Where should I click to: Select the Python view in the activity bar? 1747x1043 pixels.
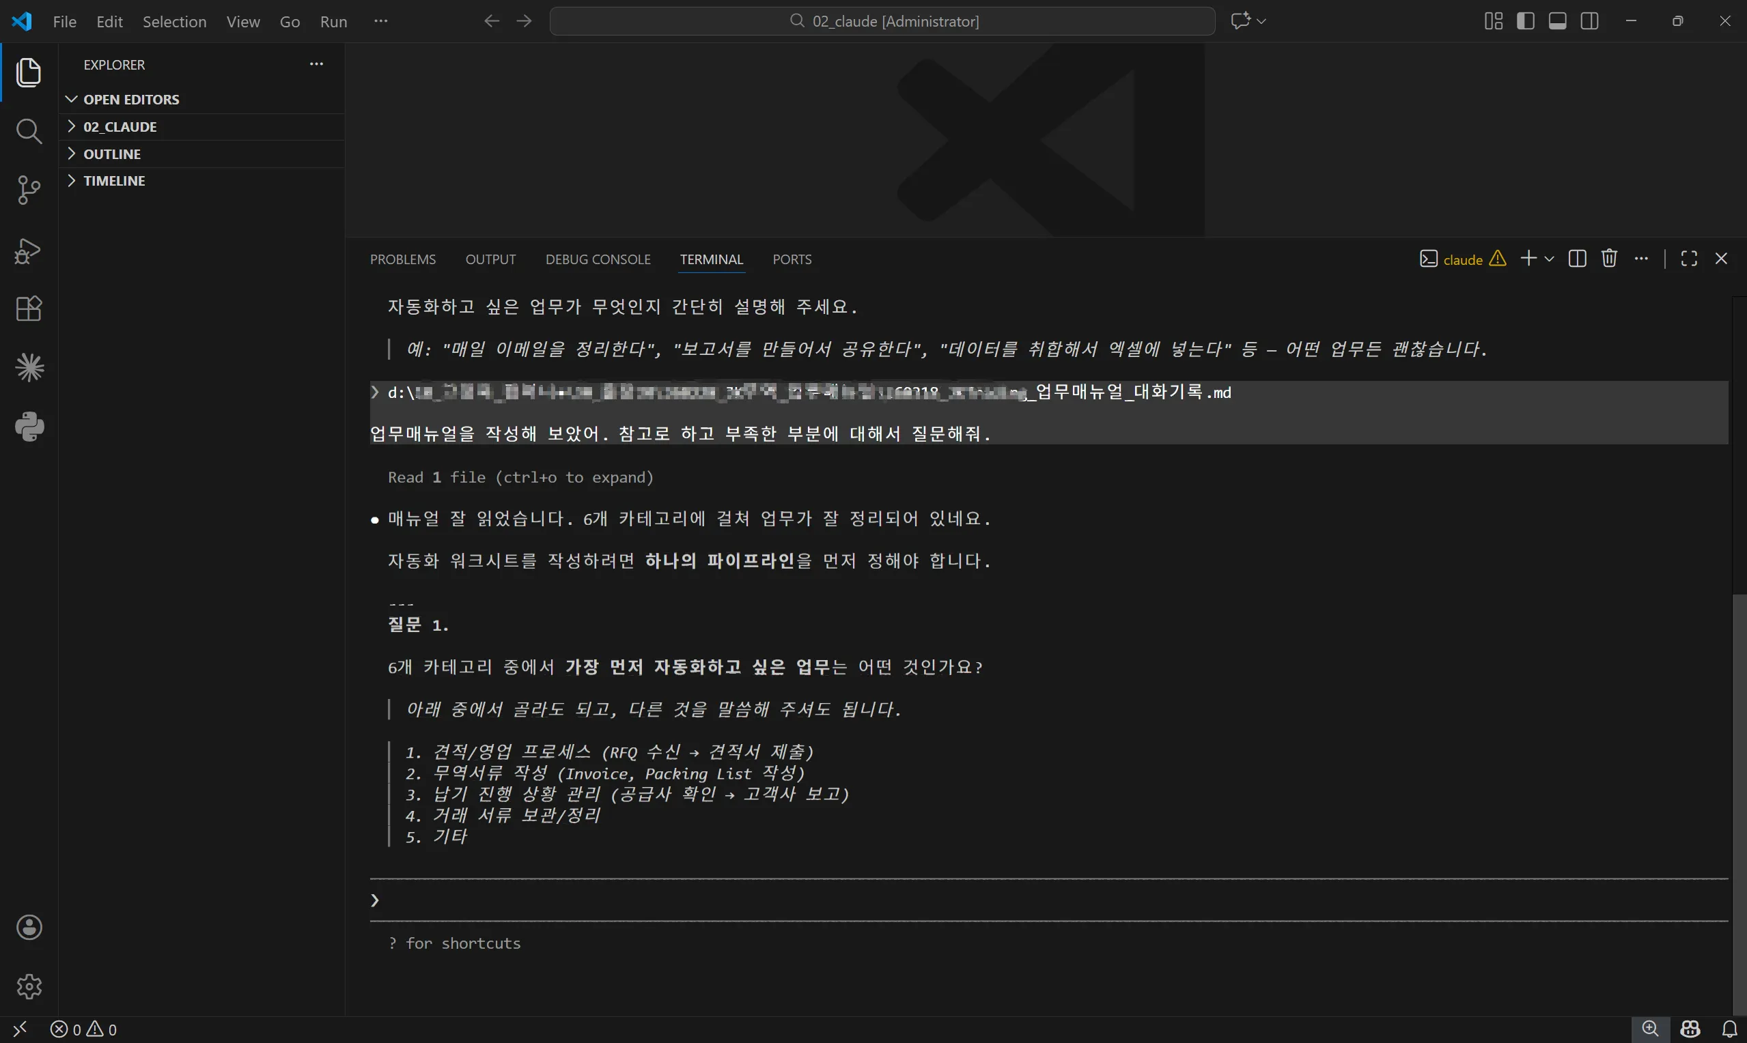pyautogui.click(x=29, y=427)
